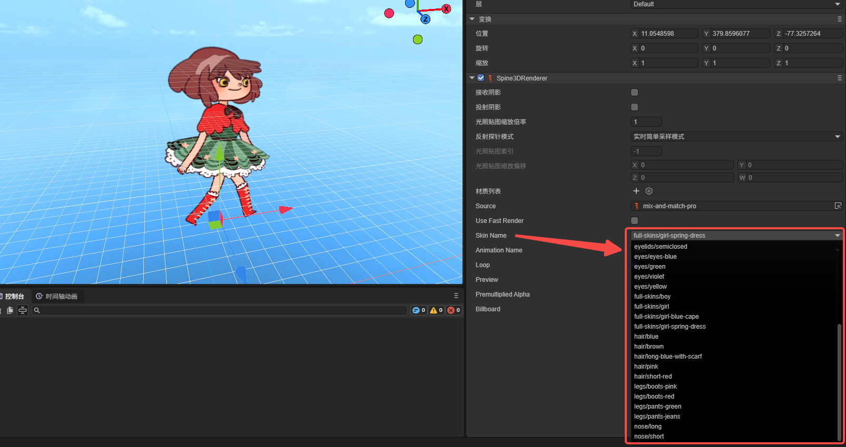This screenshot has width=846, height=447.
Task: Open the Spine3DRenderer component options menu
Action: point(840,78)
